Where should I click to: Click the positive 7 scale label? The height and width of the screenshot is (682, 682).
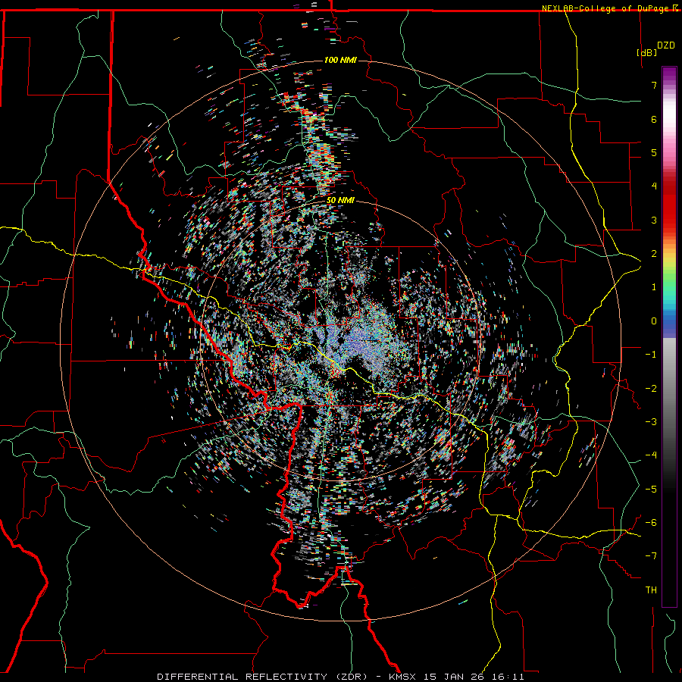pos(654,85)
